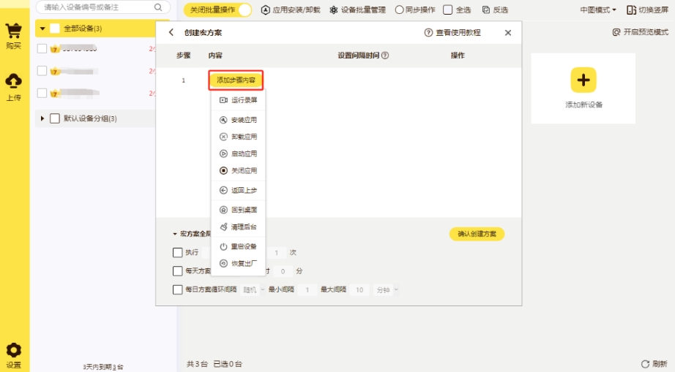675x372 pixels.
Task: Expand the 默认设备分组(3) tree arrow
Action: (x=42, y=118)
